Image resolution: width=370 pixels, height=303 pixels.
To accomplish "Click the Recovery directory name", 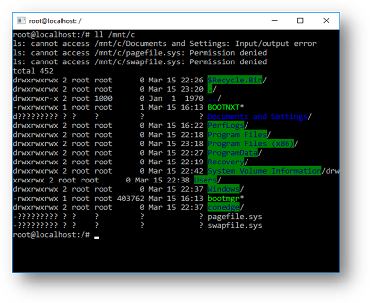I will [226, 162].
